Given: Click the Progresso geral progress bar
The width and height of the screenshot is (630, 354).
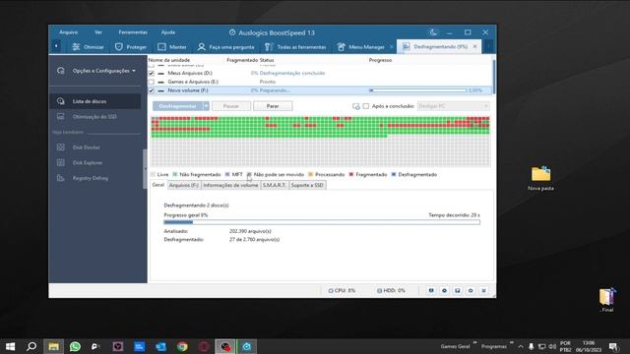Looking at the screenshot, I should 322,222.
